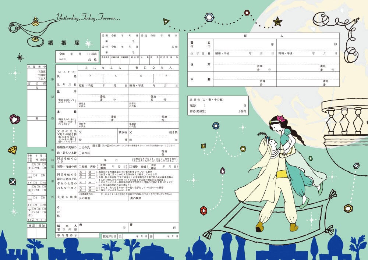Click the 妻になる人 column header
This screenshot has height=260, width=368.
pos(153,68)
